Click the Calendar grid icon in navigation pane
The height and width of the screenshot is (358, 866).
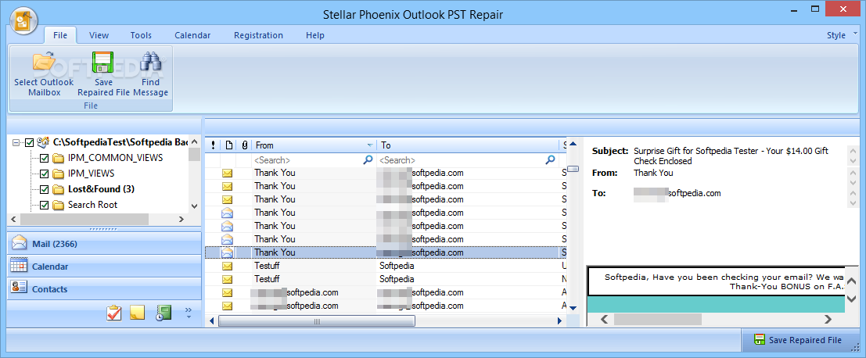pos(20,266)
